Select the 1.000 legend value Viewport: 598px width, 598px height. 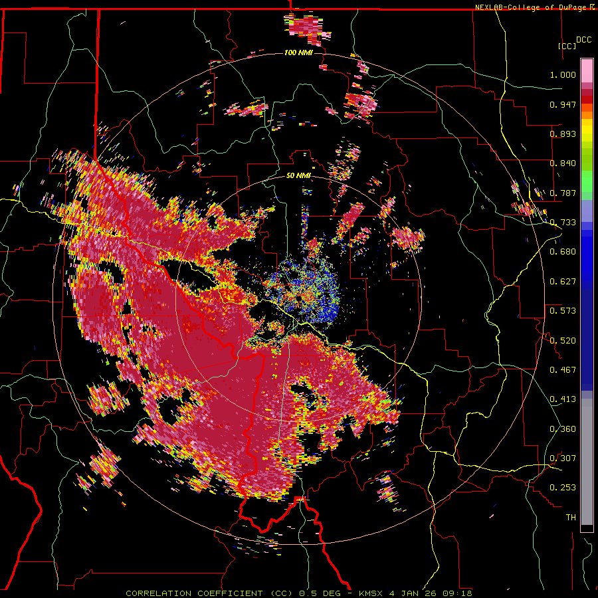(x=563, y=74)
